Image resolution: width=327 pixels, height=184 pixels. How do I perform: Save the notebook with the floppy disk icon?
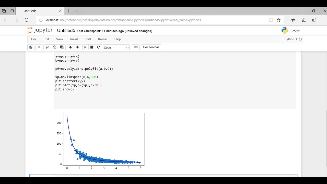coord(31,47)
